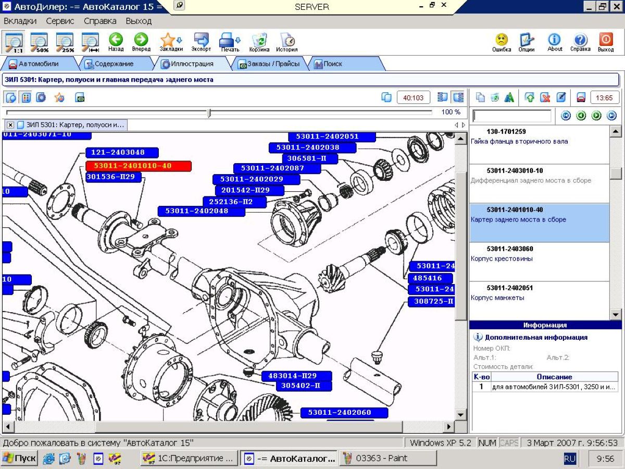The image size is (625, 469).
Task: Set illustration zoom to 1:1
Action: coord(14,42)
